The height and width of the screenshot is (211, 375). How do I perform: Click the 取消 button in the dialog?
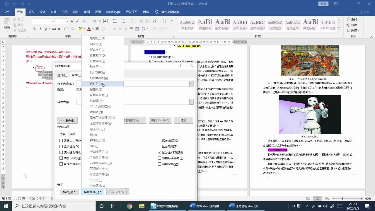coord(183,120)
